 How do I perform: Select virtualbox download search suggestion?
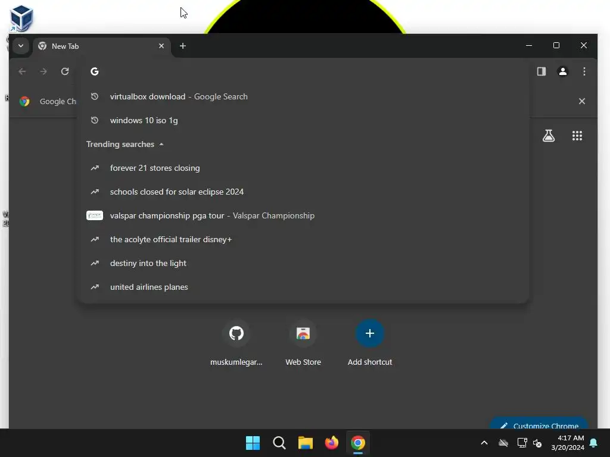coord(303,97)
